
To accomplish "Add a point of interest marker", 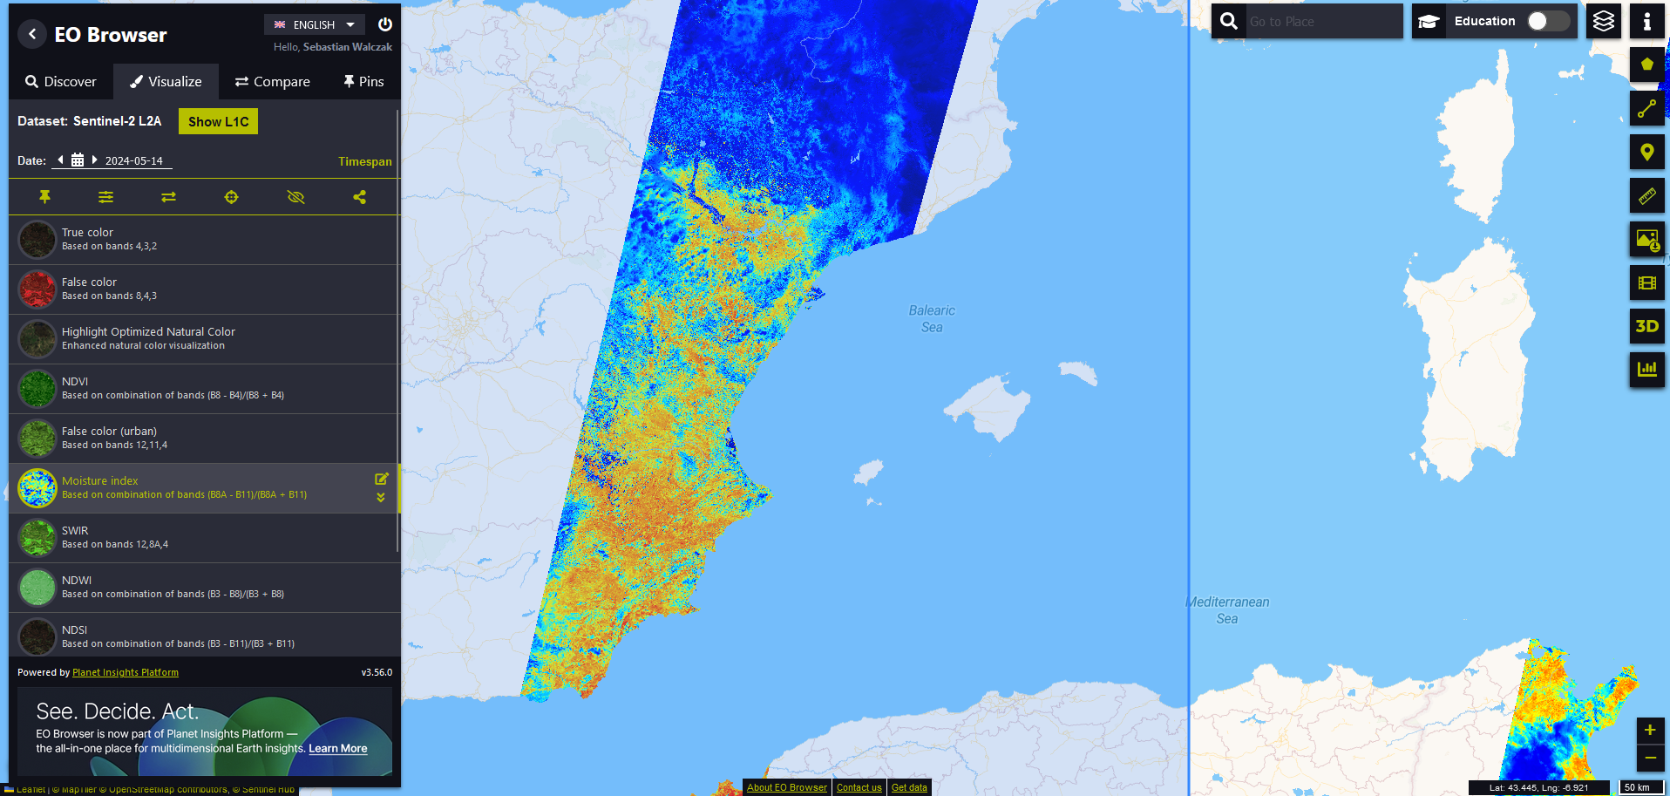I will (x=1646, y=152).
